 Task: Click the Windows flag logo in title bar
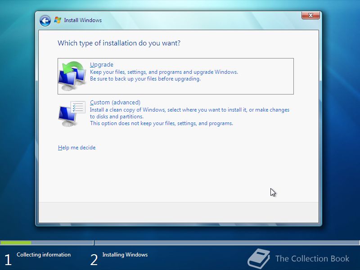pyautogui.click(x=58, y=20)
